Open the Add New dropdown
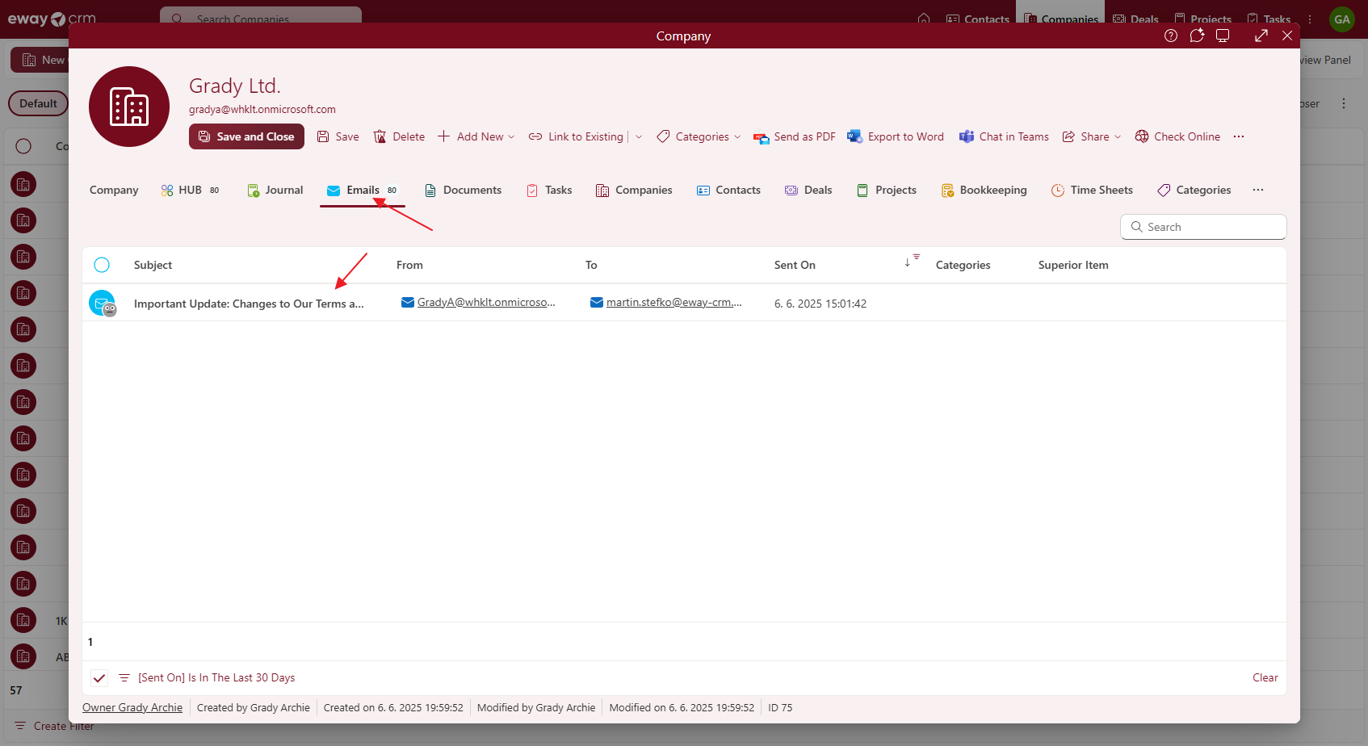Image resolution: width=1368 pixels, height=746 pixels. click(476, 136)
